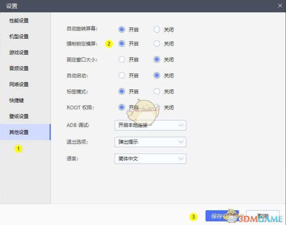Disable 自动旋转屏幕 by selecting 关闭
The height and width of the screenshot is (225, 286).
157,30
